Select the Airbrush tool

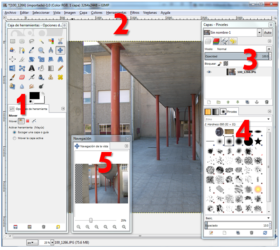pyautogui.click(x=32, y=77)
